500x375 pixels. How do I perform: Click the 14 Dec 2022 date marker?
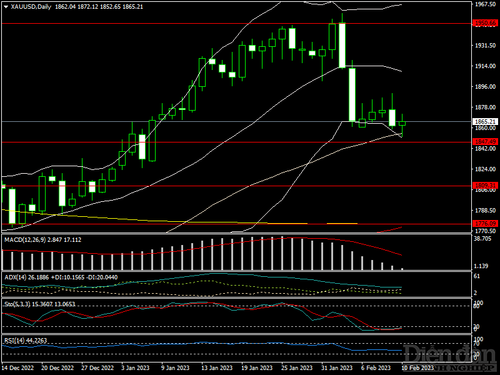tap(19, 368)
